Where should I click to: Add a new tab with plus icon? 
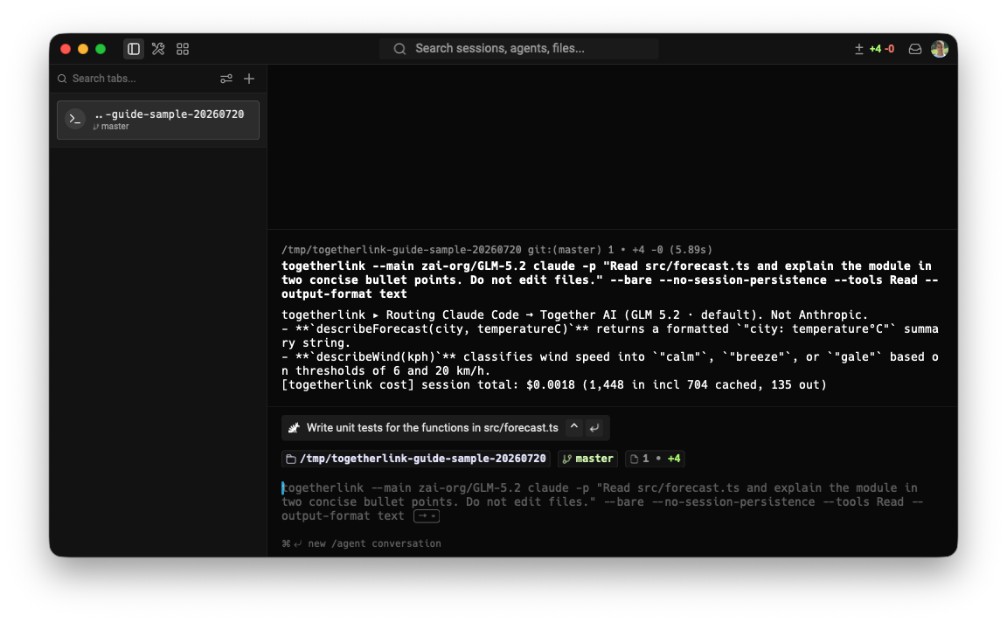point(249,79)
